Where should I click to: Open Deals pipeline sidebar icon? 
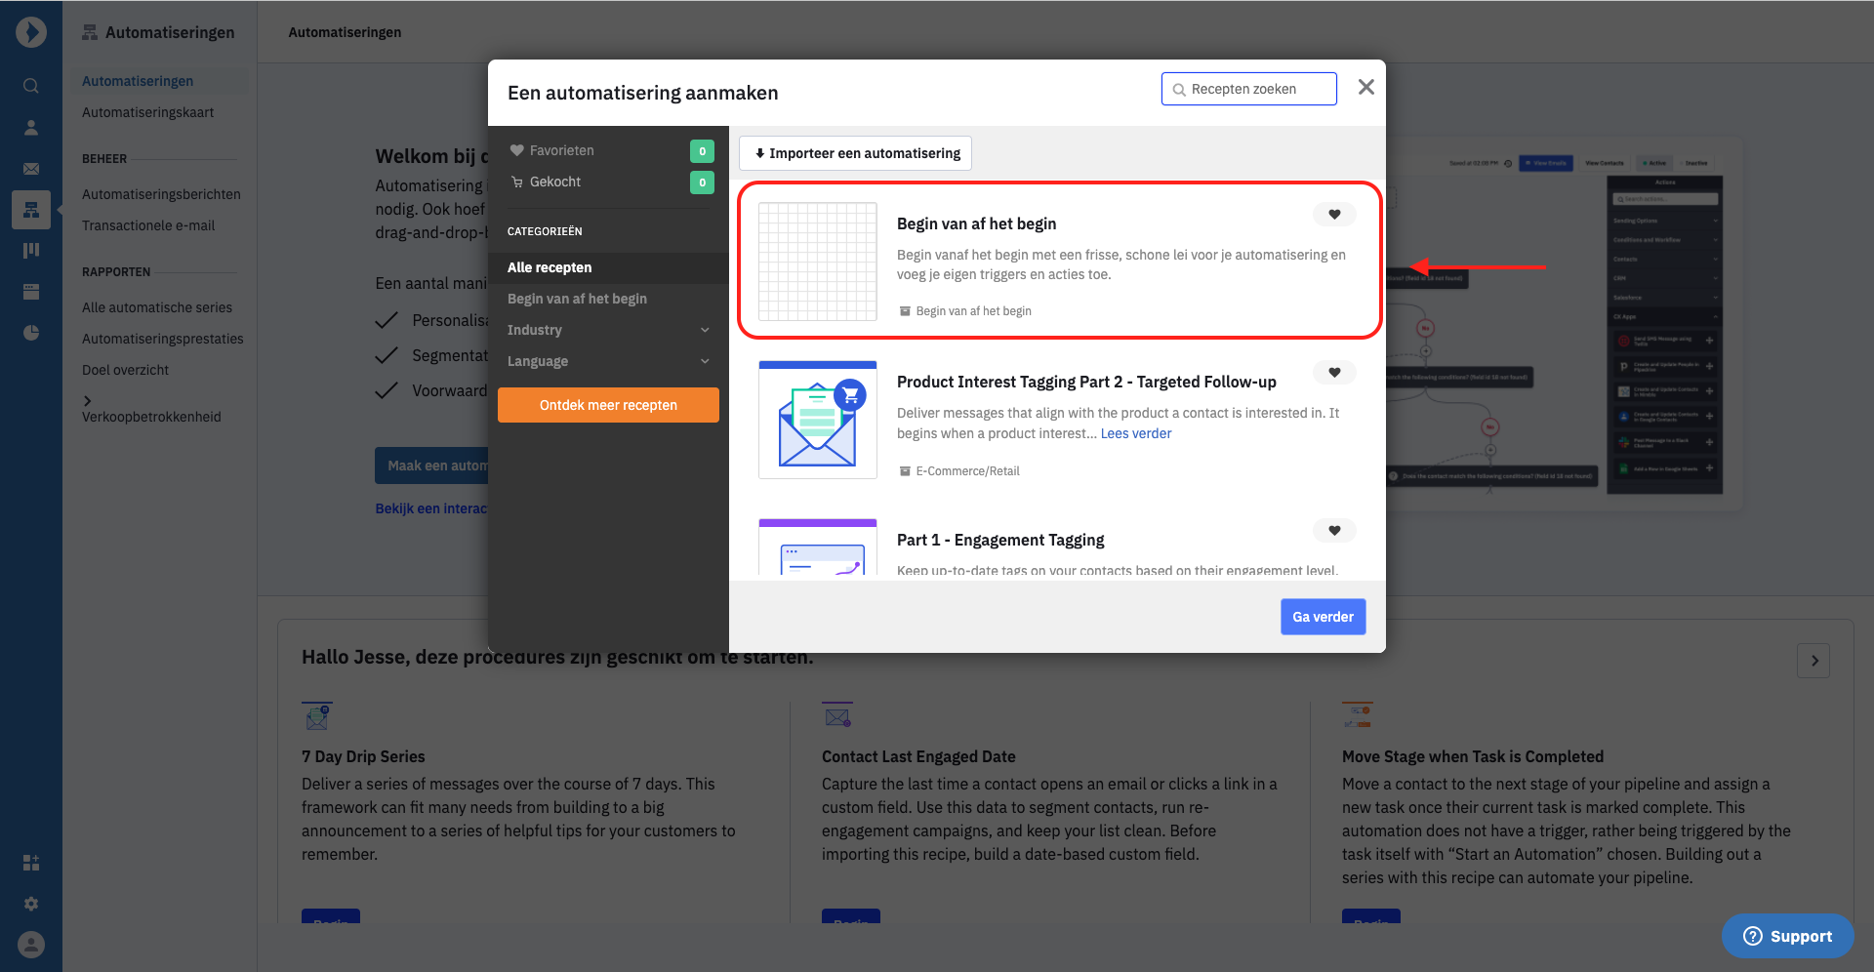click(x=31, y=251)
